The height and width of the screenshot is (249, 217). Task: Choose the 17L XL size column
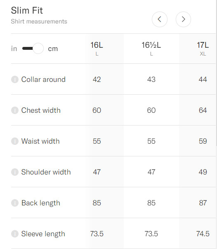click(x=203, y=49)
